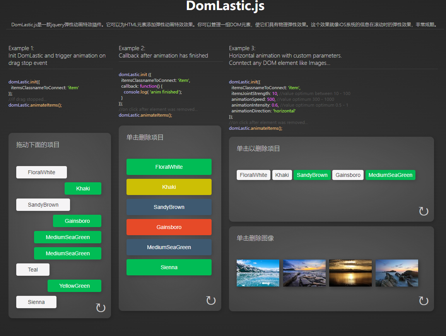Click the reset icon in the drag items panel

coord(101,307)
